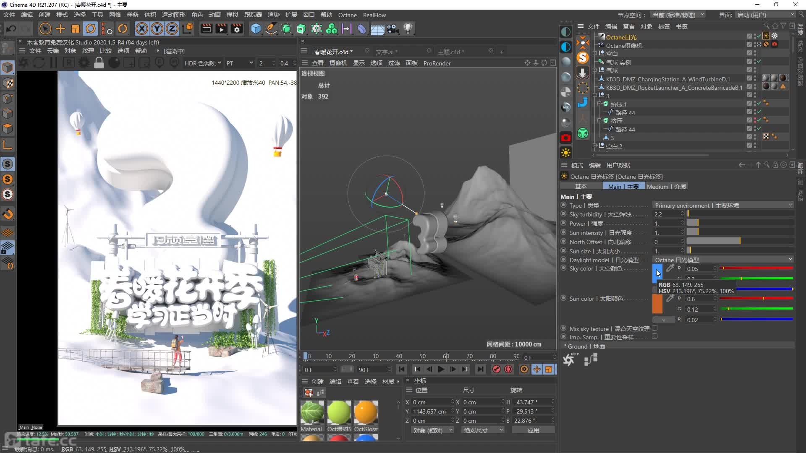Select the Scale tool

click(x=76, y=29)
